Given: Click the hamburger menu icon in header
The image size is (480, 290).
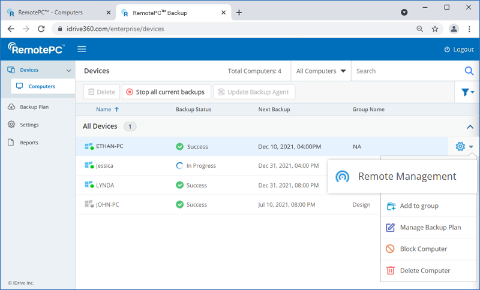Looking at the screenshot, I should point(82,49).
